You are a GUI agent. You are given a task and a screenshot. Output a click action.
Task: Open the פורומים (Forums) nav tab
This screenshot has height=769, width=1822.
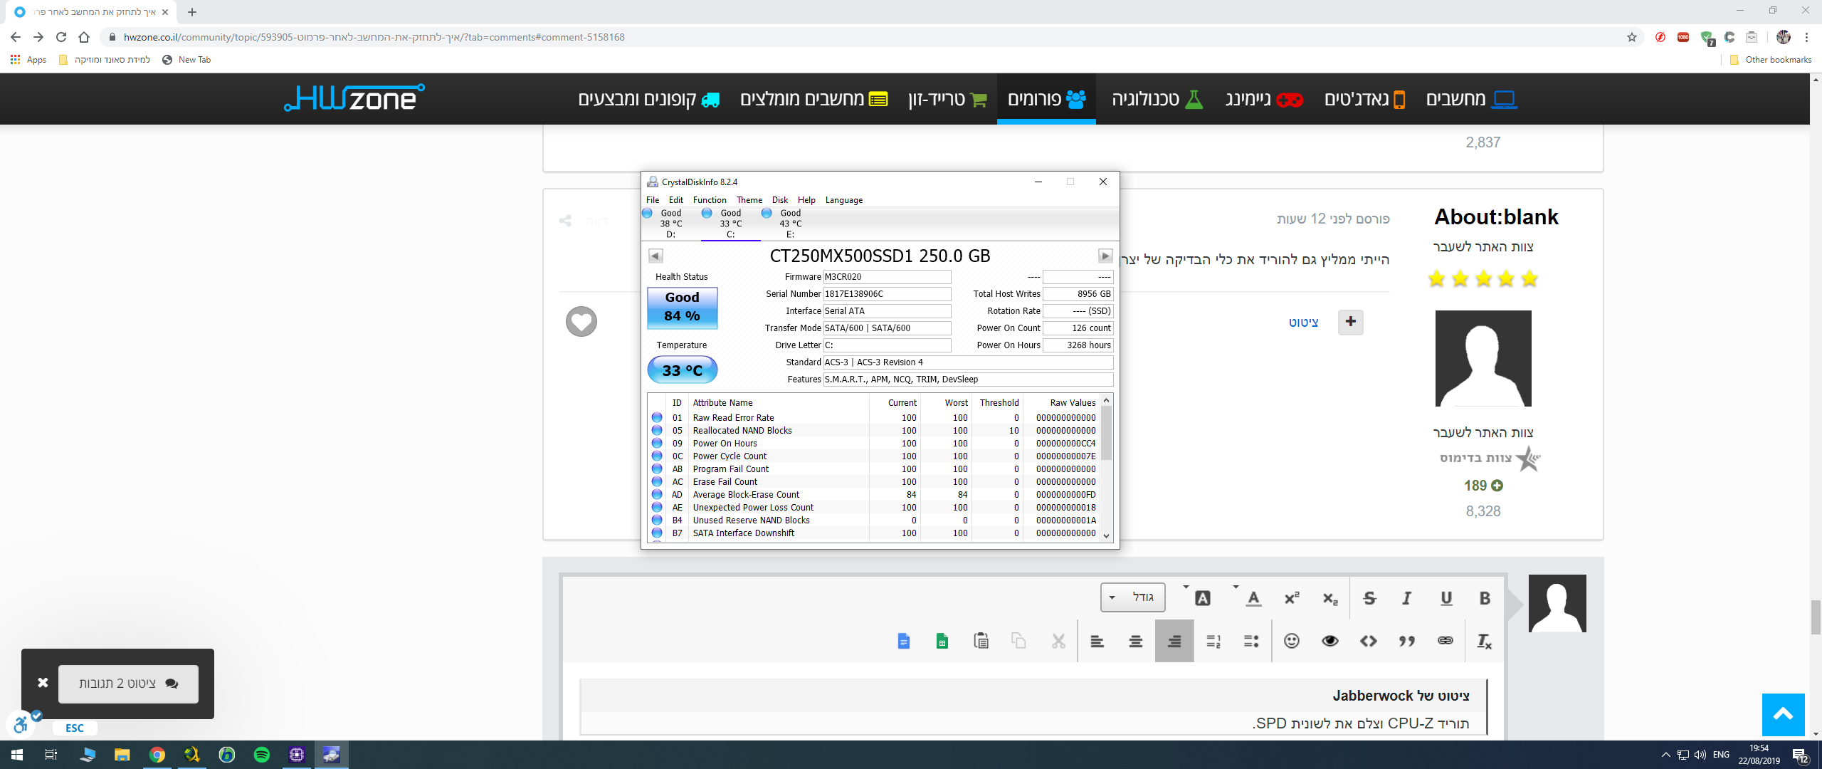click(x=1046, y=99)
